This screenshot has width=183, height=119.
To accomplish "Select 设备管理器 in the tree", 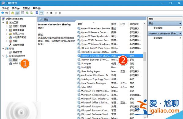I will (x=18, y=45).
